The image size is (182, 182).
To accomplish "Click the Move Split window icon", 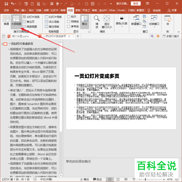I will (x=145, y=27).
